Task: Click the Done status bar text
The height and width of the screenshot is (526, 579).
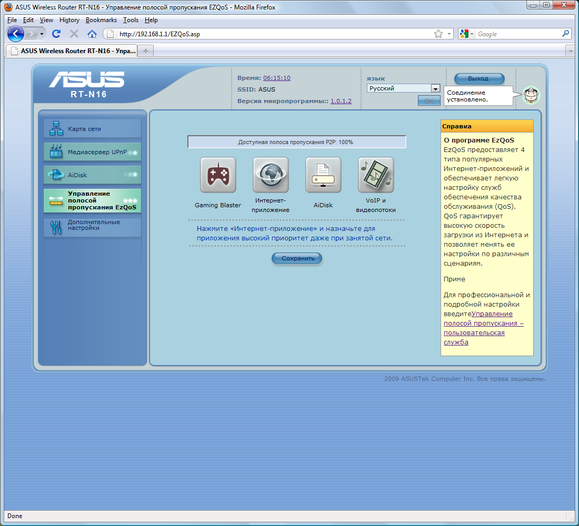Action: pos(15,515)
